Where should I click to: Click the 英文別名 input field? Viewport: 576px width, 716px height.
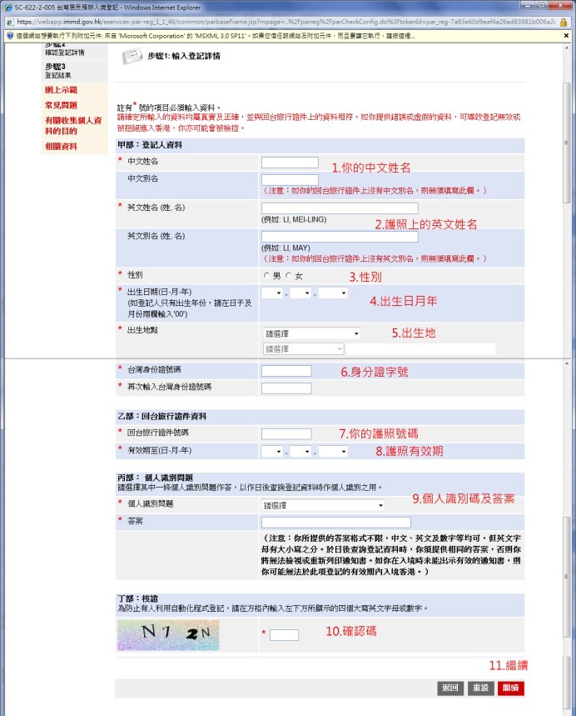click(x=340, y=237)
